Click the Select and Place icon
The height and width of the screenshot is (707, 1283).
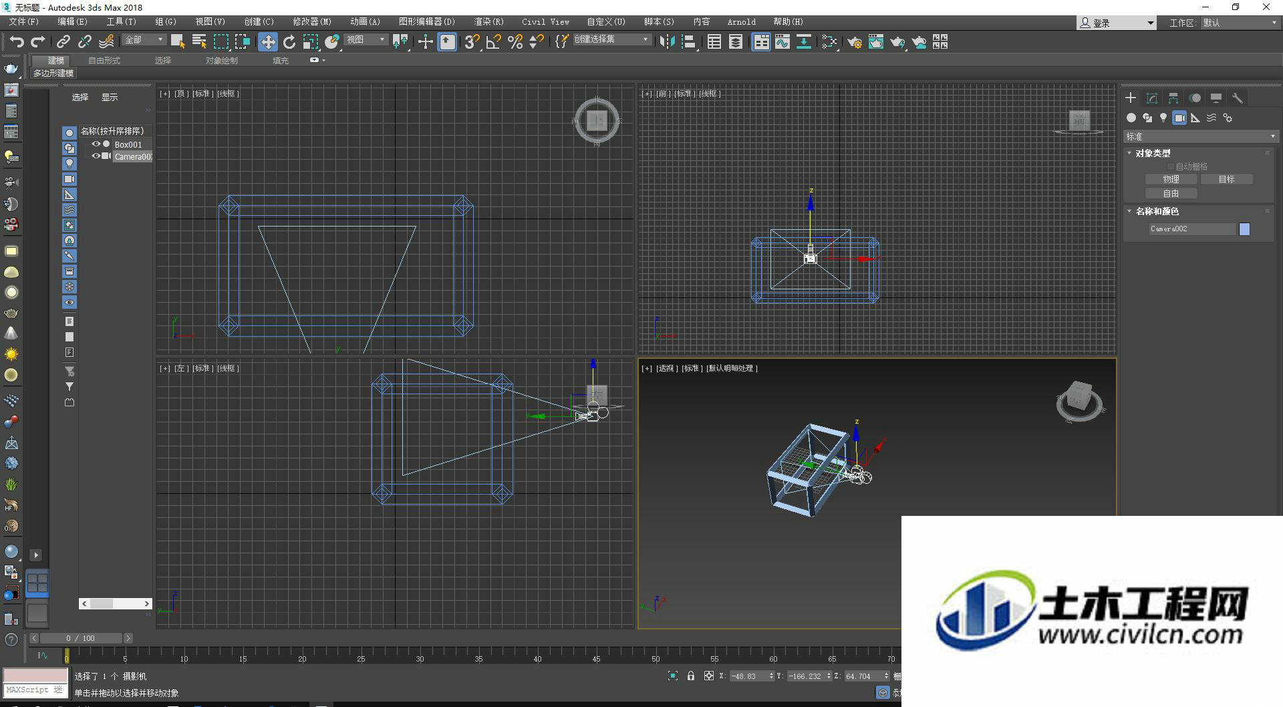pos(332,42)
